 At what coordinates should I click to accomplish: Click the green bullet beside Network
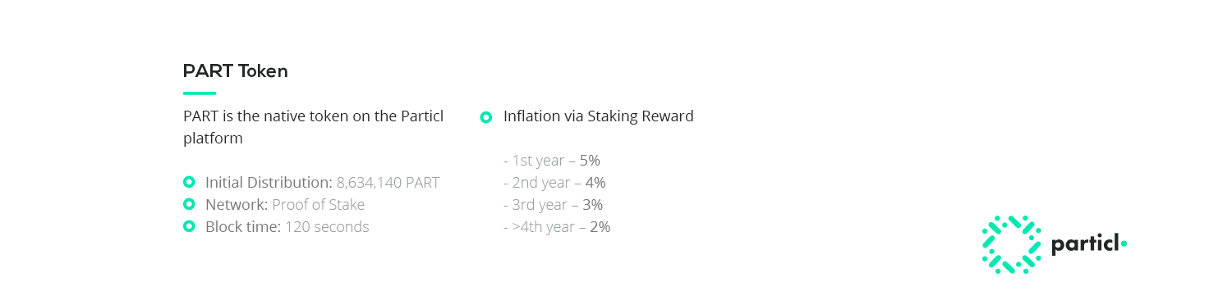pyautogui.click(x=189, y=204)
